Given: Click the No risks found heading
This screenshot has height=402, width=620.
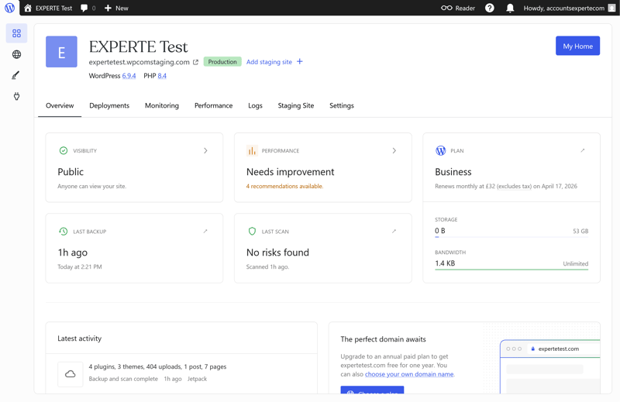Looking at the screenshot, I should coord(277,253).
